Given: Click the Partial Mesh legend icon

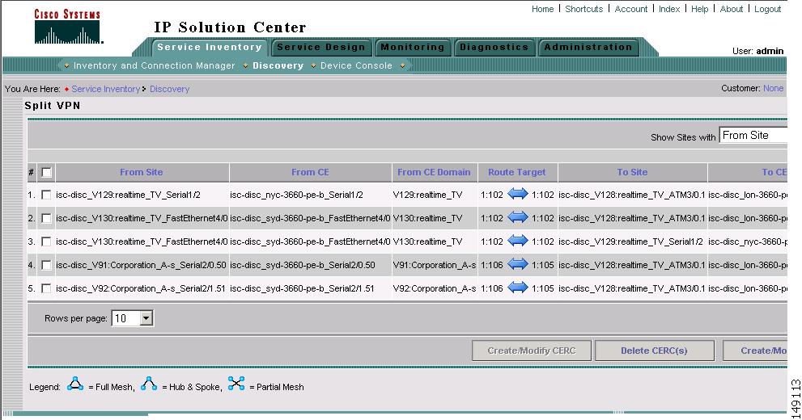Looking at the screenshot, I should pyautogui.click(x=236, y=384).
